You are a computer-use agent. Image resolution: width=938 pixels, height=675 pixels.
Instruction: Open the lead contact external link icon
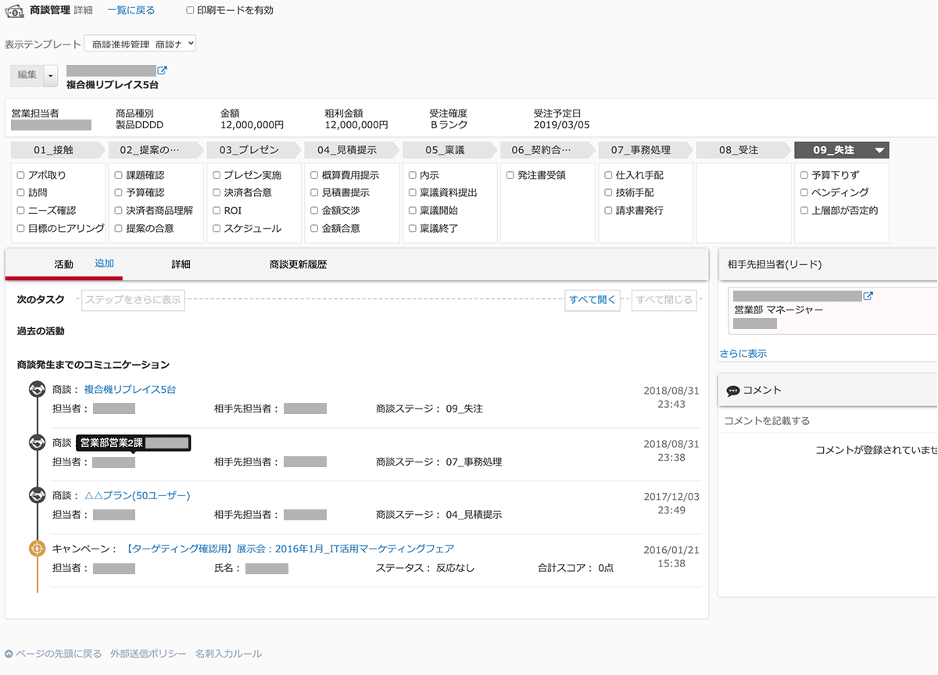coord(868,296)
